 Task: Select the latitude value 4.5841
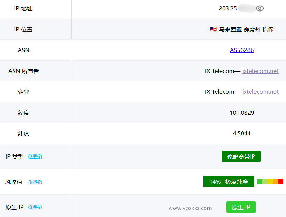(x=242, y=133)
